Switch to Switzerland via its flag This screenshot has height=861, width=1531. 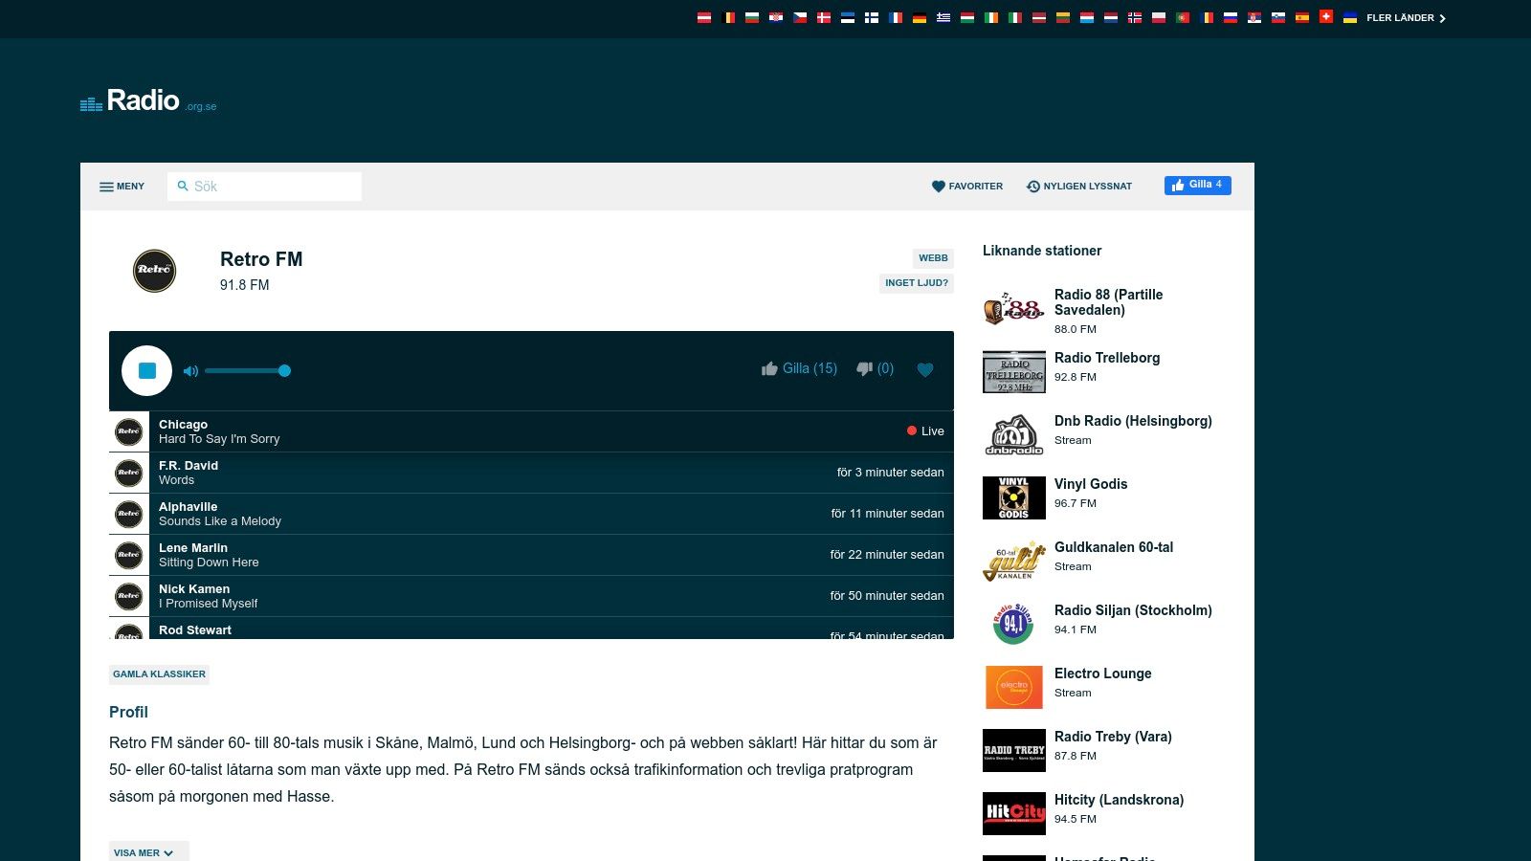click(1326, 16)
